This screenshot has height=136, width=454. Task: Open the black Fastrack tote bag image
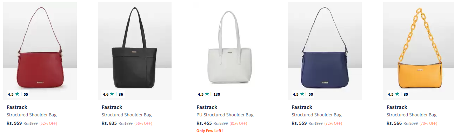pyautogui.click(x=135, y=51)
